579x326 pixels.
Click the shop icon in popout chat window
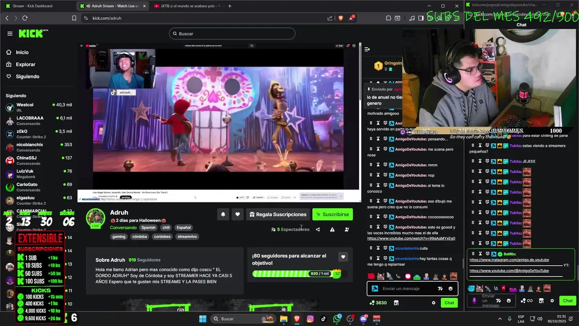pos(541,301)
